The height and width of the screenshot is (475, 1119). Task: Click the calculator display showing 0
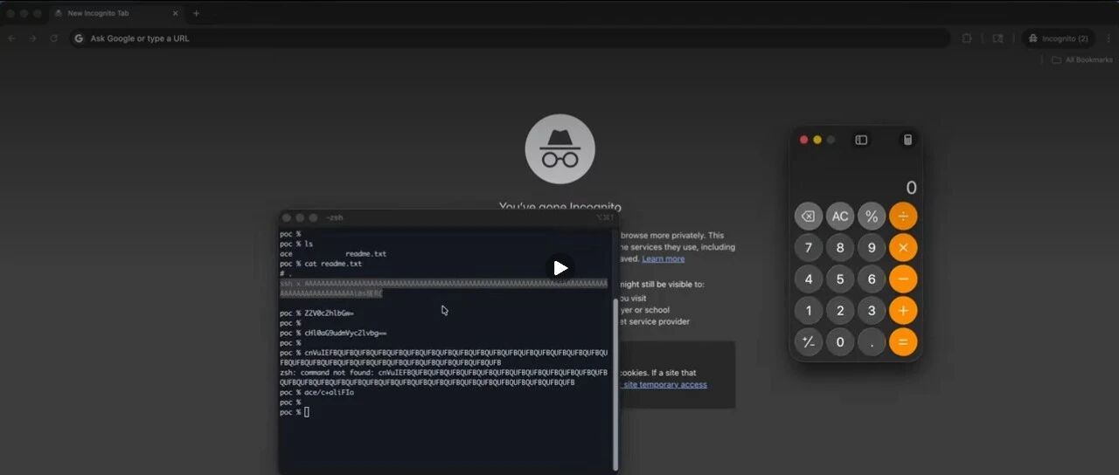point(911,188)
